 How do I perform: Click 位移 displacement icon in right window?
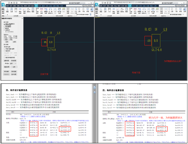(x=105, y=10)
